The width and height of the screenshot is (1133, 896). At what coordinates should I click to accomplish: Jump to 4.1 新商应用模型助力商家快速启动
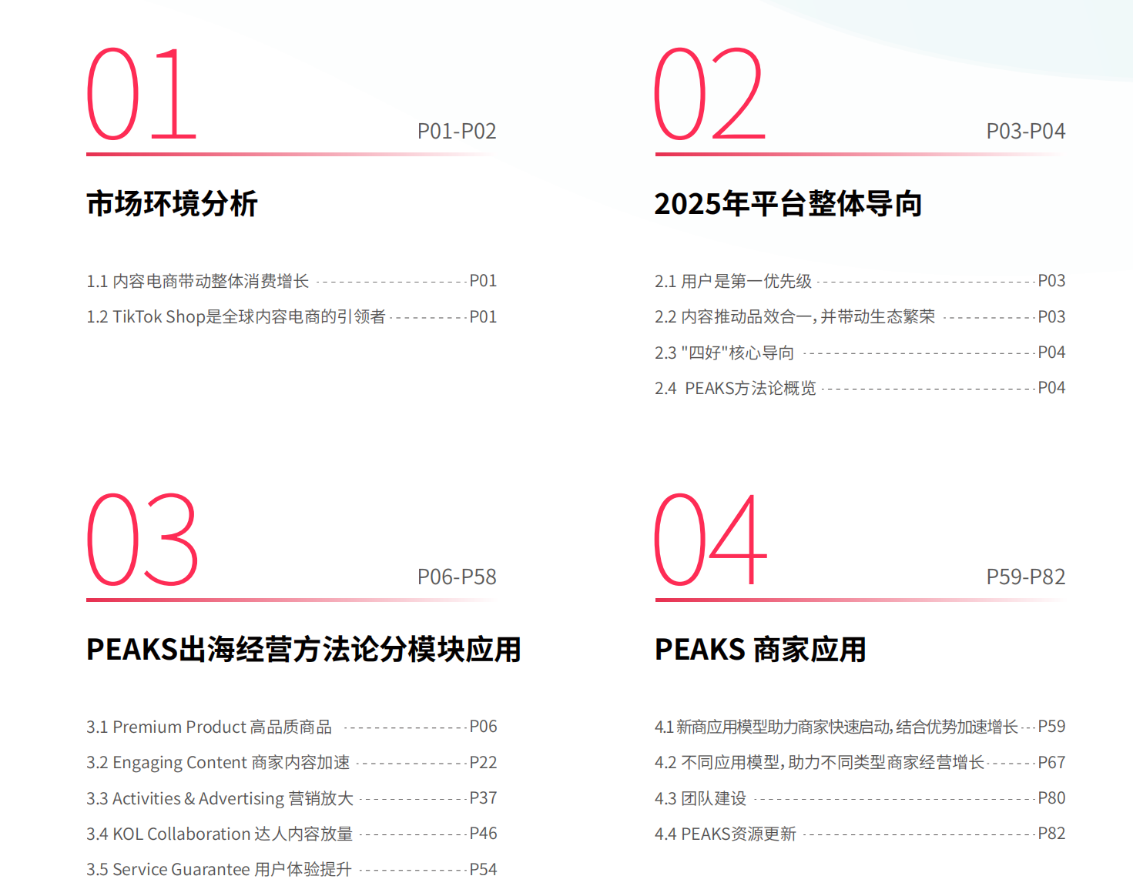coord(836,727)
